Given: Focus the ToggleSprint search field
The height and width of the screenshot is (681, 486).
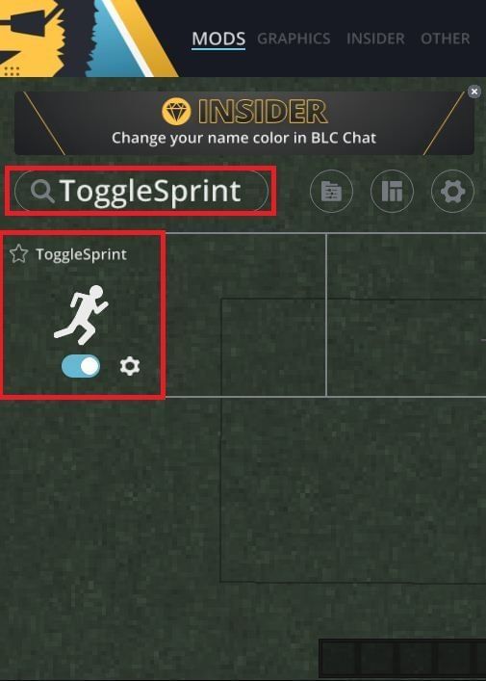Looking at the screenshot, I should [x=141, y=191].
